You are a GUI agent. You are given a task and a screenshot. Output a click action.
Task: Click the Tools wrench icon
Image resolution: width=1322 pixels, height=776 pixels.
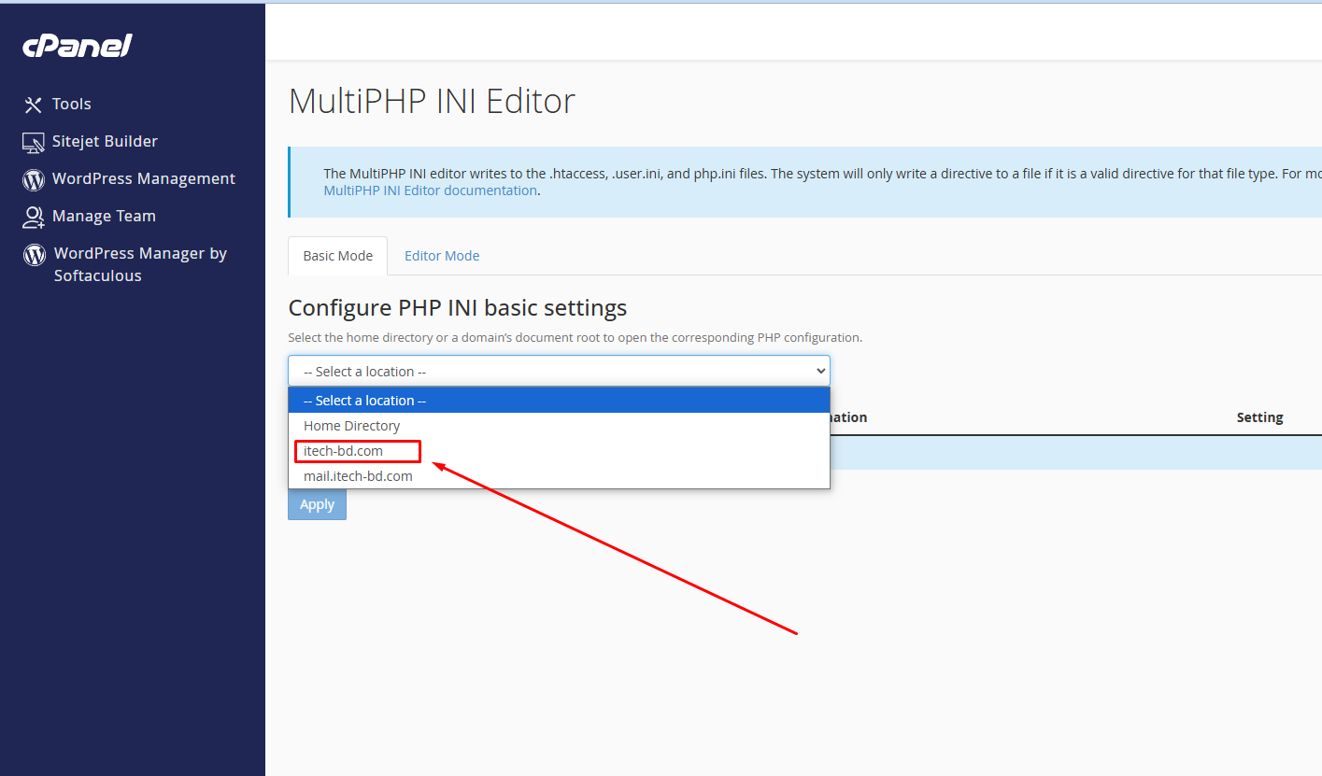pyautogui.click(x=34, y=105)
